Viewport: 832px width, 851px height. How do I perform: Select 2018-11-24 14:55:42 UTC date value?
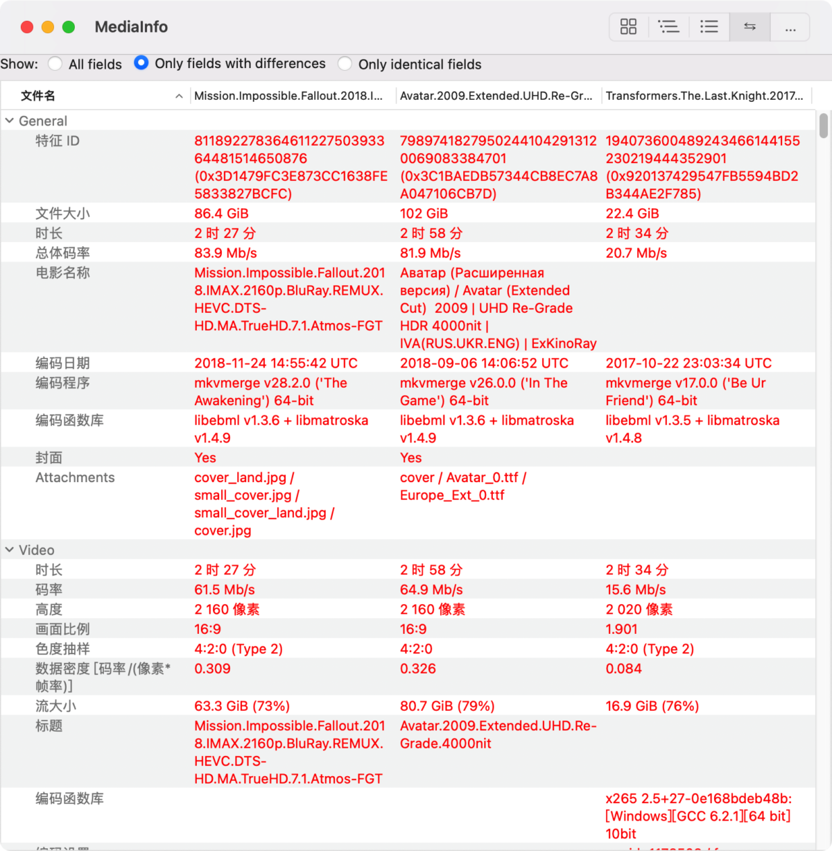(x=276, y=363)
